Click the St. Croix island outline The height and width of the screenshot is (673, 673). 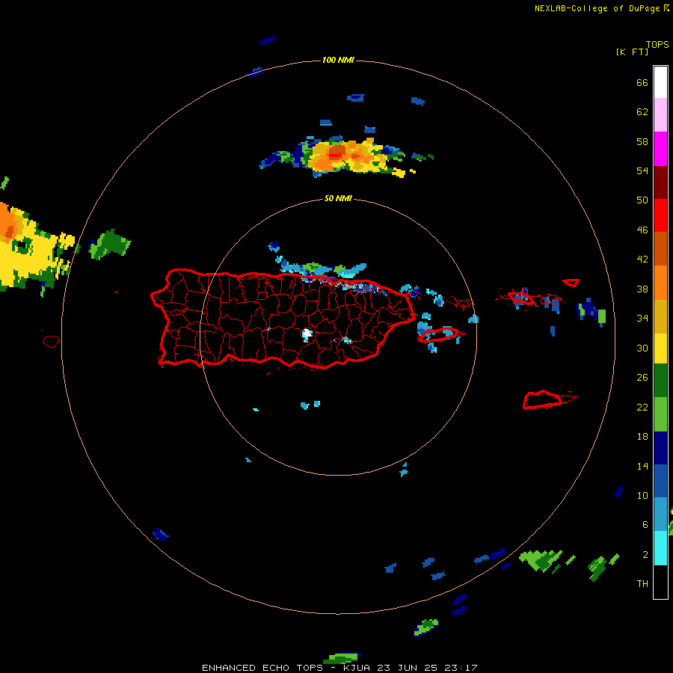tap(542, 400)
